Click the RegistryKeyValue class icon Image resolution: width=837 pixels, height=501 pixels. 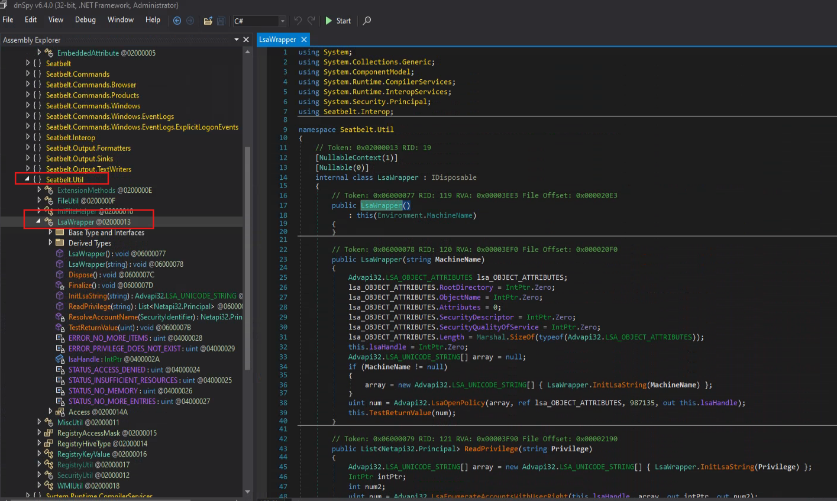coord(49,454)
